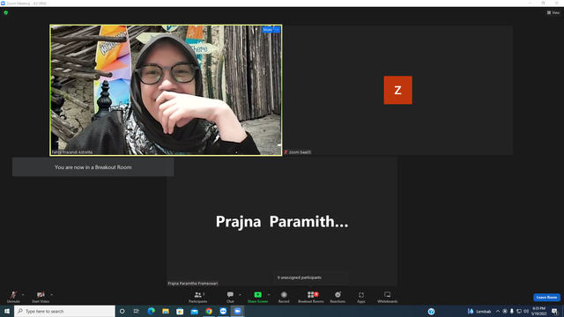This screenshot has height=317, width=564.
Task: Expand chat options arrow beside Chat
Action: (x=240, y=295)
